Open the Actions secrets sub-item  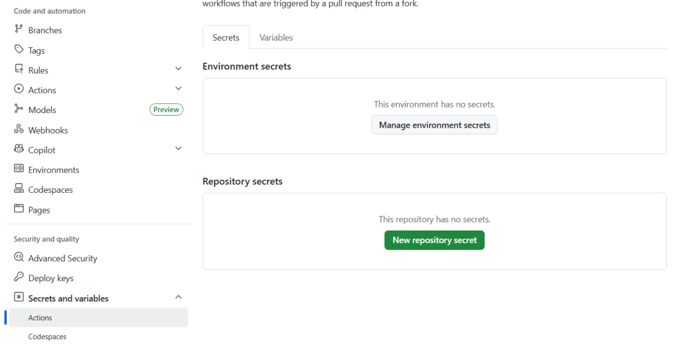point(40,318)
